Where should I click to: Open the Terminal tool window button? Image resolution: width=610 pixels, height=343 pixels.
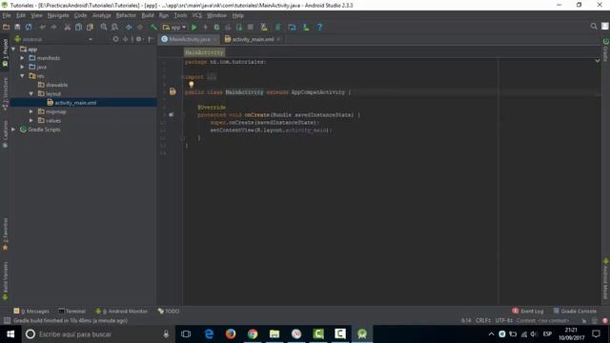[72, 312]
